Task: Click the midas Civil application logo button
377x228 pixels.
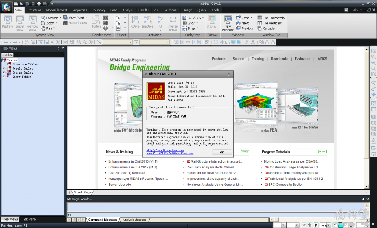Action: (7, 7)
